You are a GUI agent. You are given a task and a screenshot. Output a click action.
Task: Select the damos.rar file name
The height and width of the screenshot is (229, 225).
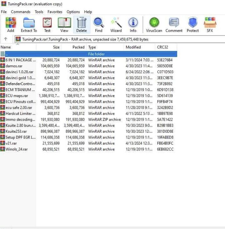14,66
